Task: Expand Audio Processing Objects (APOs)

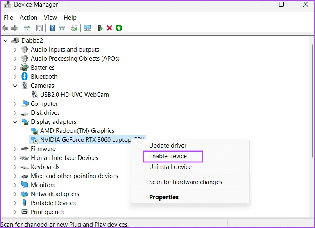Action: coord(15,59)
